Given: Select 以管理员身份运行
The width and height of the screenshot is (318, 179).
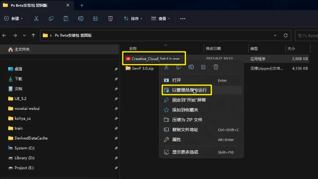Looking at the screenshot, I should pos(201,90).
